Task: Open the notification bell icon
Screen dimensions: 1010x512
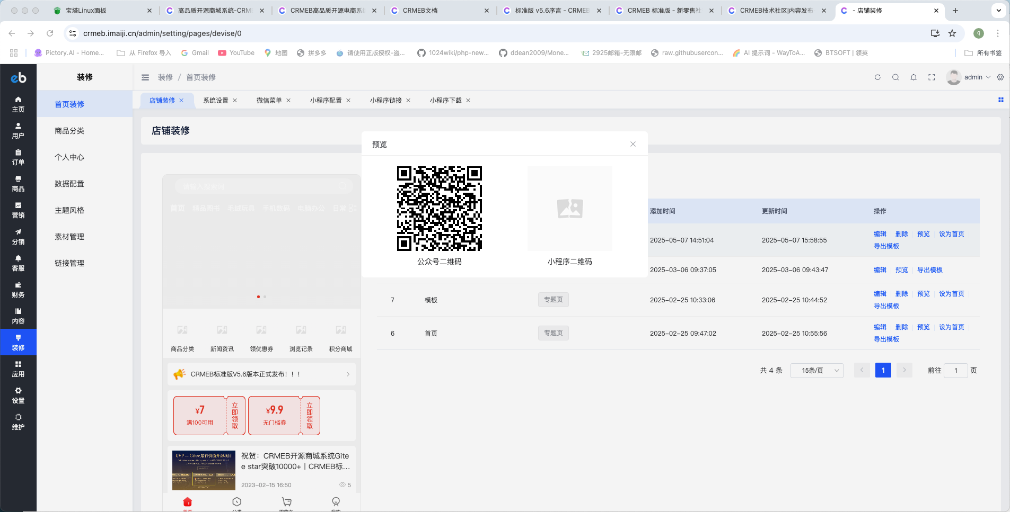Action: [914, 77]
